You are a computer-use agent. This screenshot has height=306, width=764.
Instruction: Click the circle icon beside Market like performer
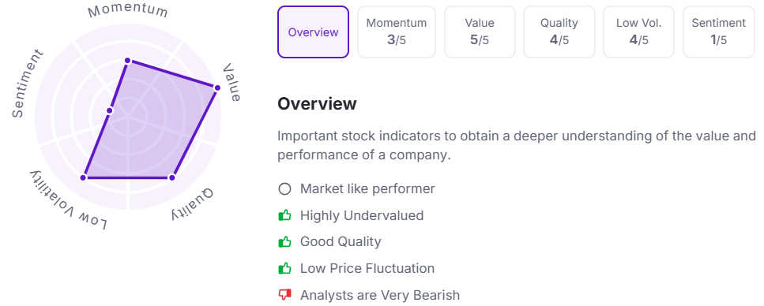tap(284, 188)
